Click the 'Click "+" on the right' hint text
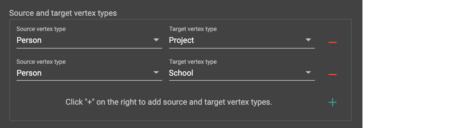 click(169, 102)
